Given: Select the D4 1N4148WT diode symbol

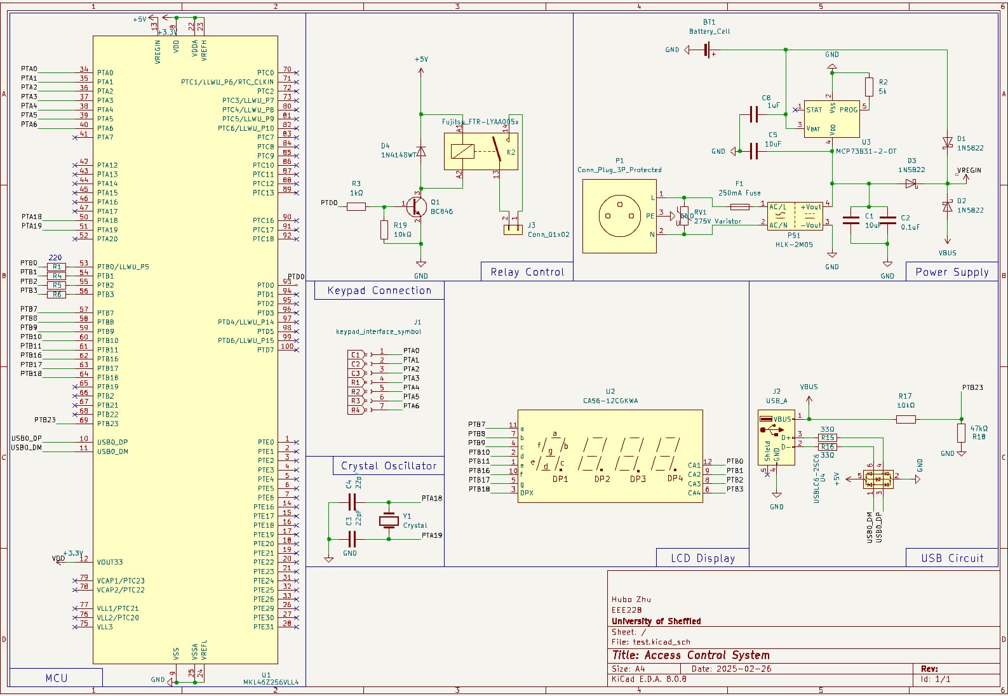Looking at the screenshot, I should [x=420, y=151].
